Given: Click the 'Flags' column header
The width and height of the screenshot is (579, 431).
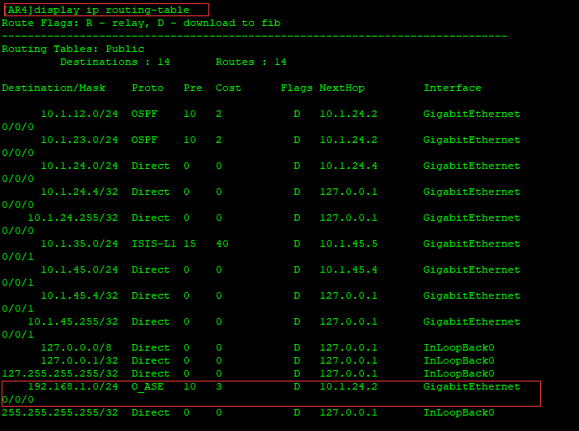Looking at the screenshot, I should click(x=297, y=88).
